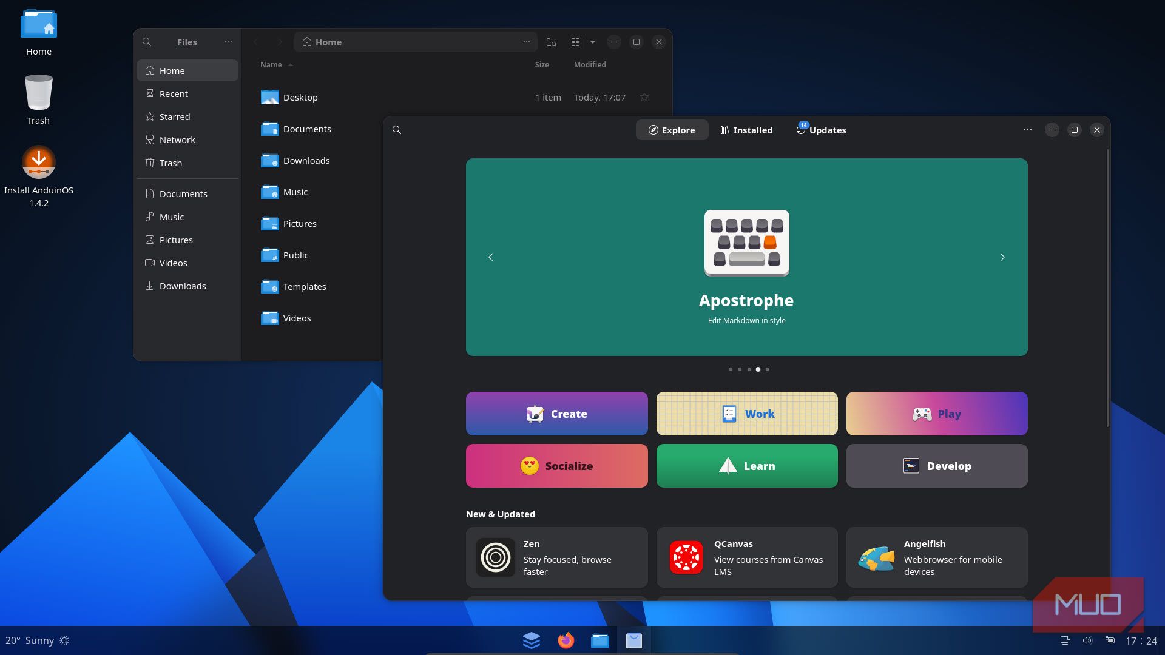Open Downloads bookmark in Files sidebar

pos(187,286)
